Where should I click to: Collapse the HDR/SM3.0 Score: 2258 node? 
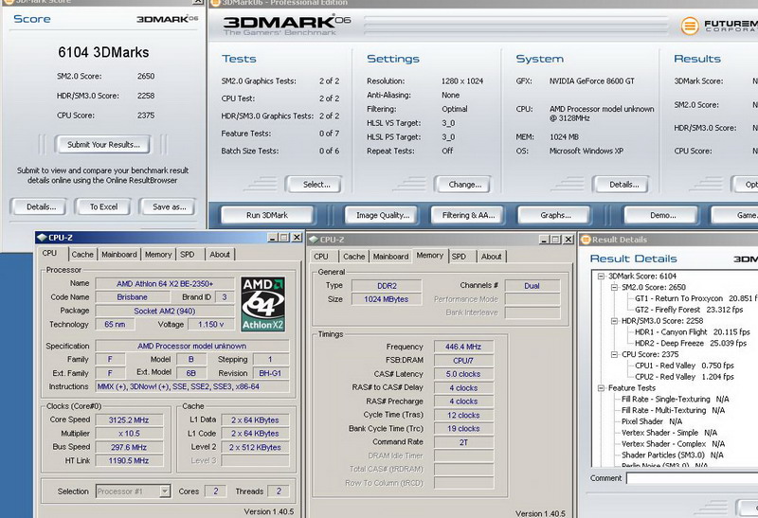click(x=614, y=321)
